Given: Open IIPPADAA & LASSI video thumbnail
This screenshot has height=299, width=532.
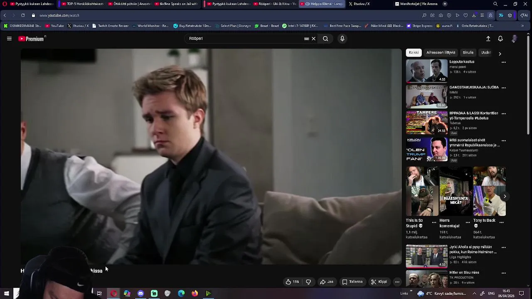Looking at the screenshot, I should pos(426,122).
